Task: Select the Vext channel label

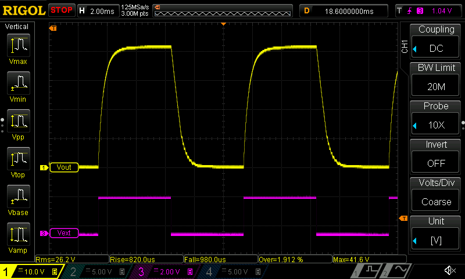Action: tap(64, 233)
